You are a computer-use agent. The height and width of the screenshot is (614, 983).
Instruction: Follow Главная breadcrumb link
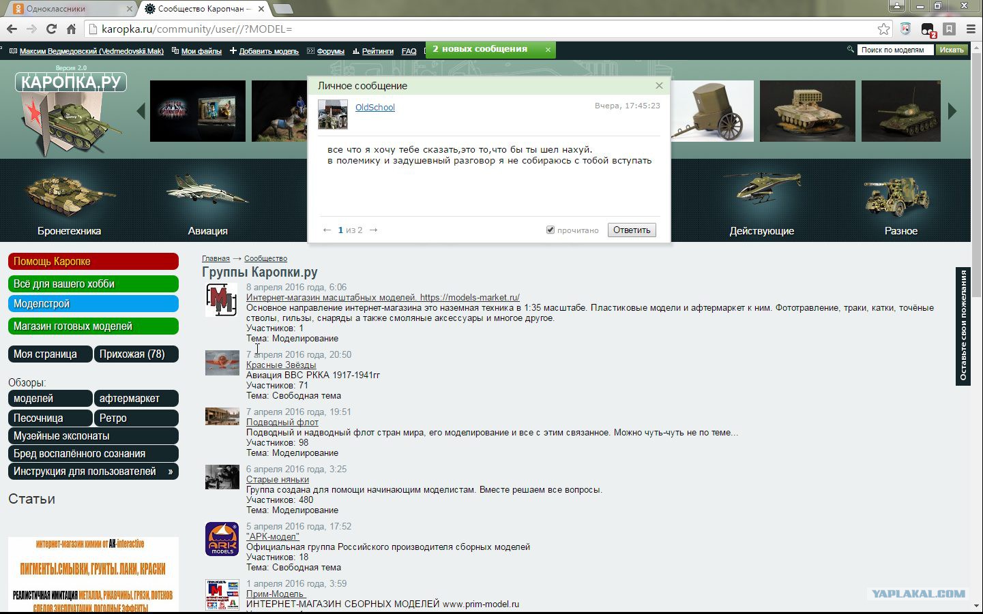[x=216, y=258]
